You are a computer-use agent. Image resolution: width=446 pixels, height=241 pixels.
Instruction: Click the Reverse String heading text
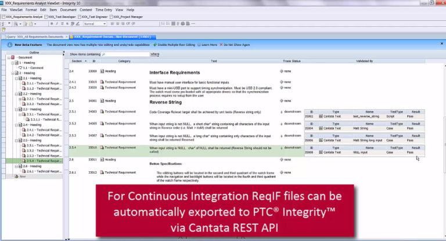pyautogui.click(x=166, y=102)
